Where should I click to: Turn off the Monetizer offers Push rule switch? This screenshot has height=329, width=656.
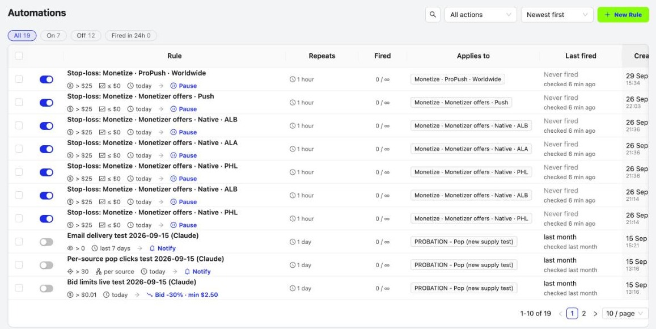pyautogui.click(x=46, y=103)
